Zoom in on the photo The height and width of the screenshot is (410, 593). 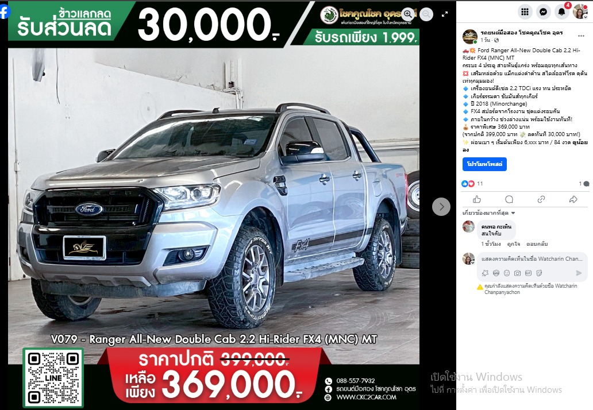[408, 14]
